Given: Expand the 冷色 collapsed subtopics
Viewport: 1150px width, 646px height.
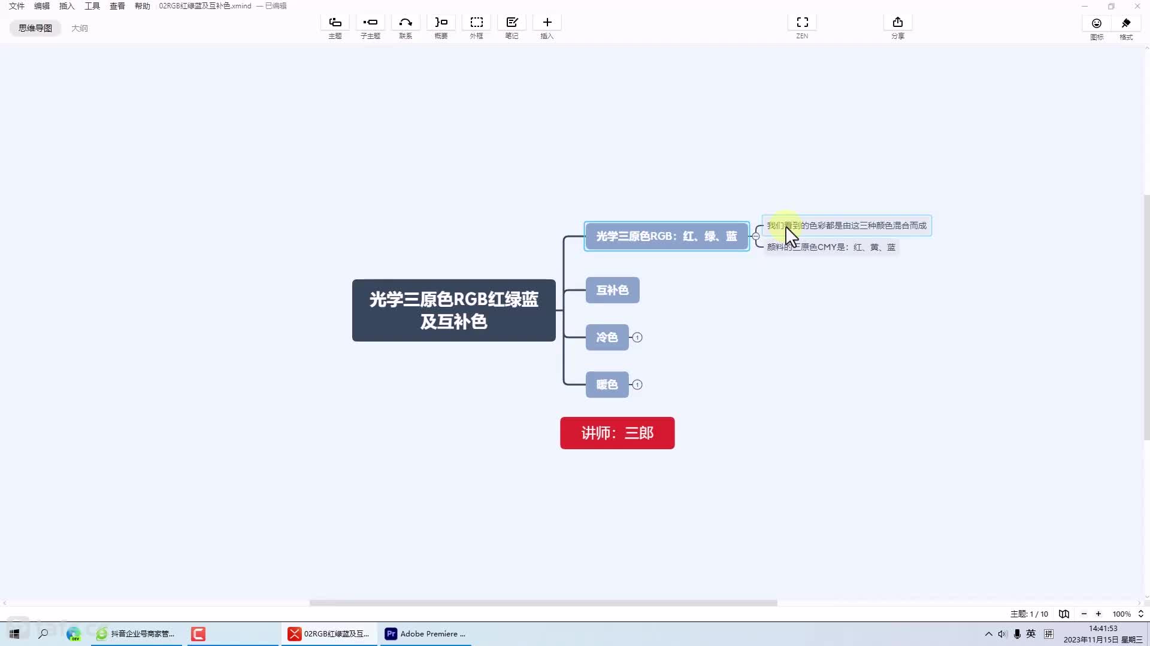Looking at the screenshot, I should (x=637, y=337).
